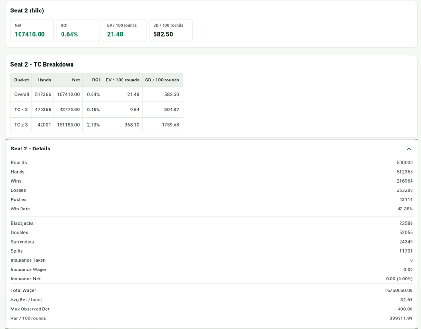421x329 pixels.
Task: Click the EV / 100 rounds card
Action: (x=124, y=30)
